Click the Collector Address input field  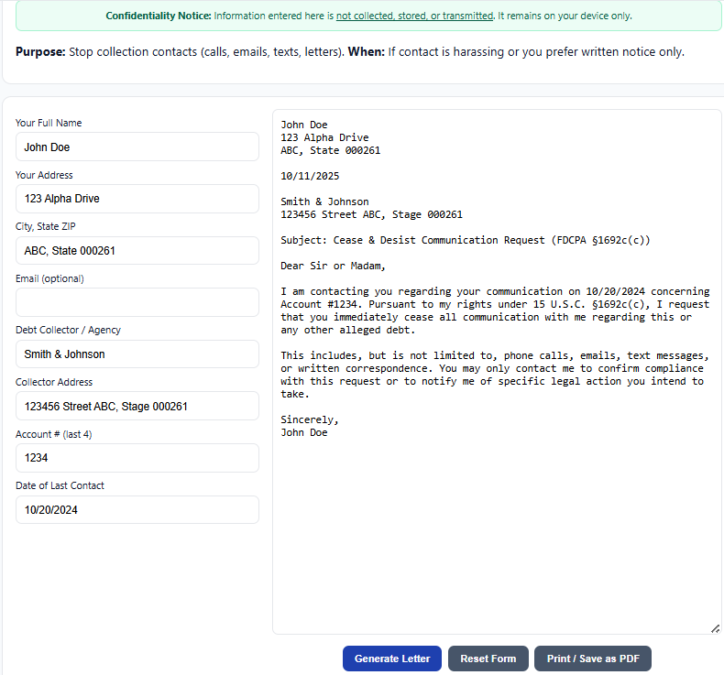click(137, 406)
